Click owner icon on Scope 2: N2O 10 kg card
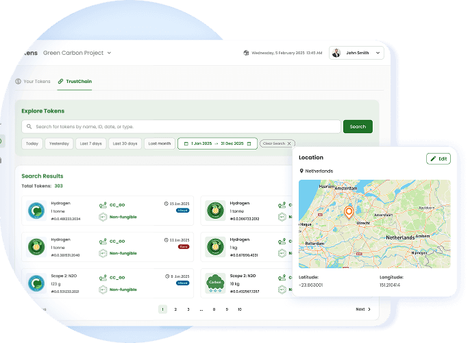 coord(282,278)
